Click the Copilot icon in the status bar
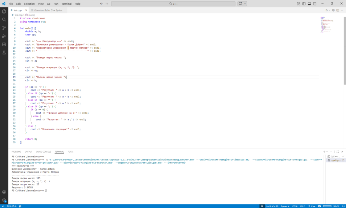Image resolution: width=346 pixels, height=208 pixels. point(319,206)
